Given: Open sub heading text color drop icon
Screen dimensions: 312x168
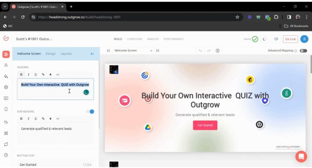Looking at the screenshot, I should pyautogui.click(x=50, y=119).
